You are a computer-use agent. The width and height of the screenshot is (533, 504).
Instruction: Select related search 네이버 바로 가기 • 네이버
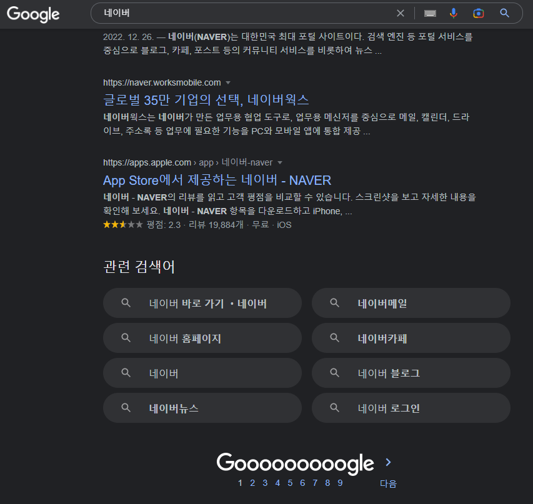coord(202,303)
